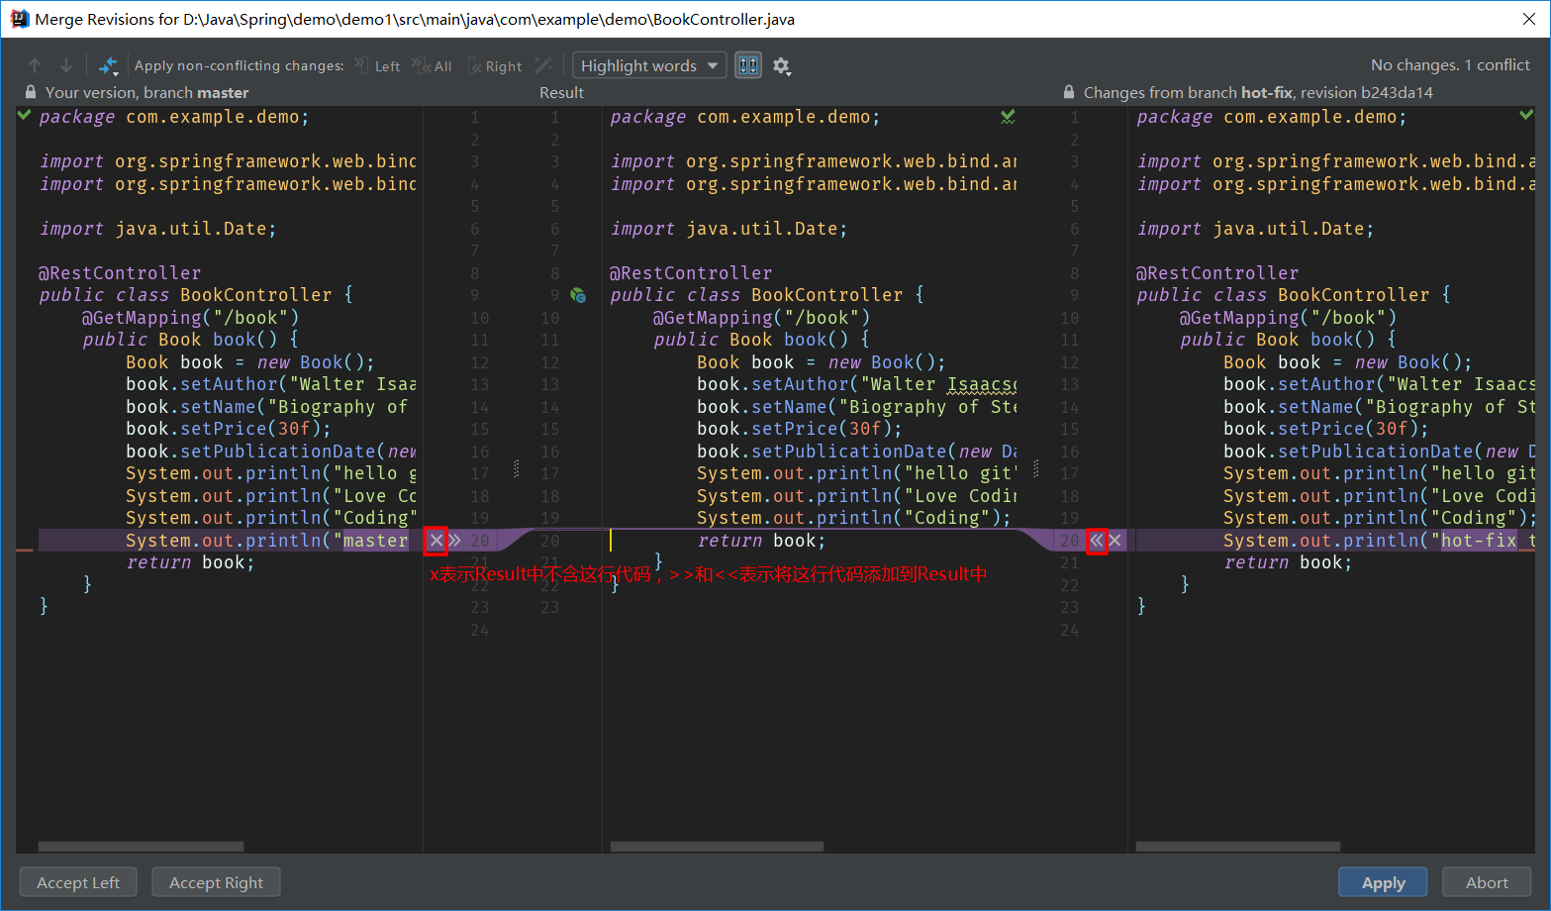The height and width of the screenshot is (911, 1551).
Task: Click 'No changes. 1 conflict' status text
Action: coord(1450,65)
